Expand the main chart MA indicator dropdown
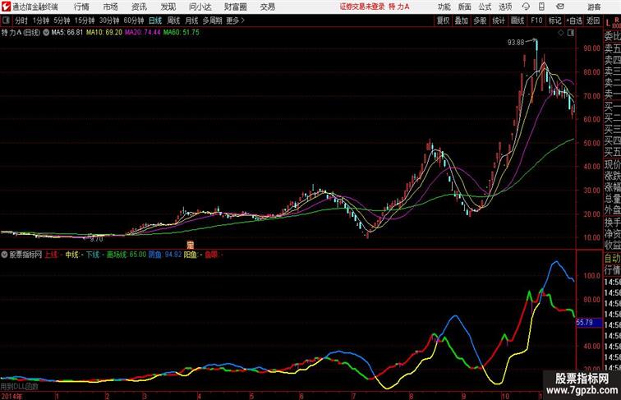This screenshot has width=621, height=400. [x=46, y=33]
